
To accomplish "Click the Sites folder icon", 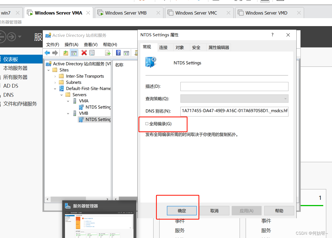I will [x=55, y=70].
